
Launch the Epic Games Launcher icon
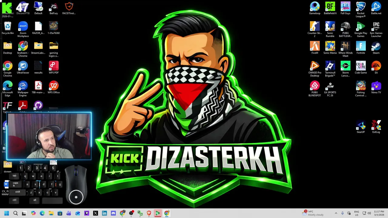tap(376, 29)
